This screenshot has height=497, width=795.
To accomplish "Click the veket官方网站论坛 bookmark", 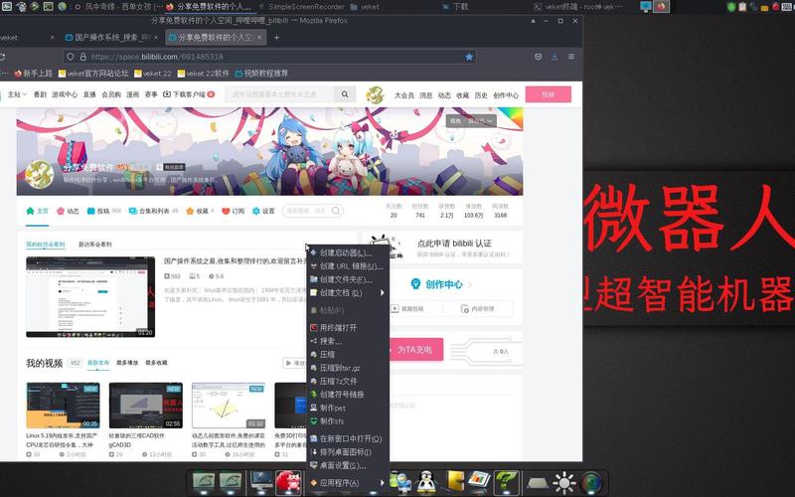I will [92, 74].
